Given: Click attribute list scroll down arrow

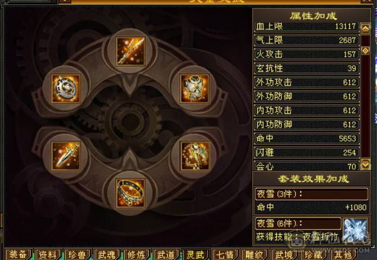Looking at the screenshot, I should (365, 165).
